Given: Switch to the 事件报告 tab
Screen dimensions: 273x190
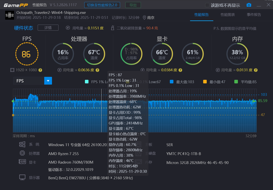Looking at the screenshot, I should (x=254, y=15).
